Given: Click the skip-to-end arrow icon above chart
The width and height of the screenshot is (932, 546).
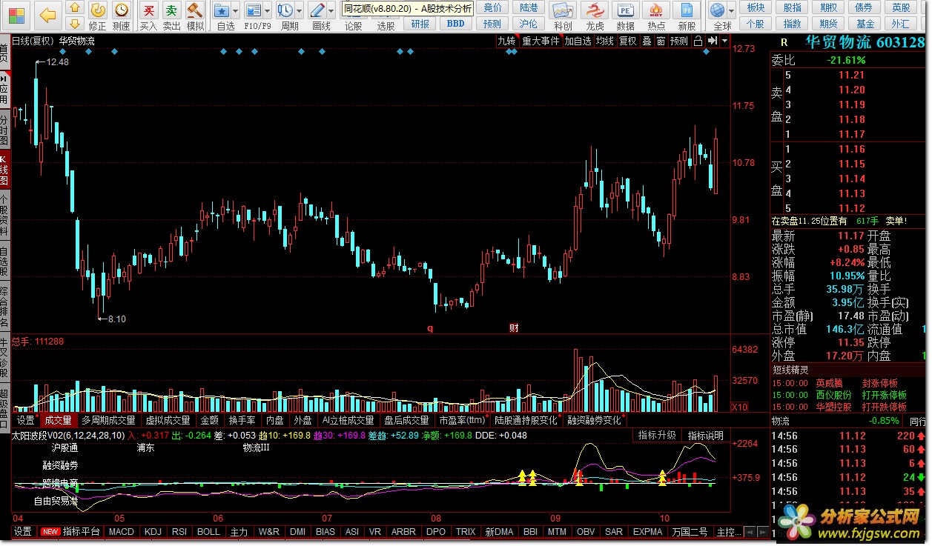Looking at the screenshot, I should tap(713, 41).
